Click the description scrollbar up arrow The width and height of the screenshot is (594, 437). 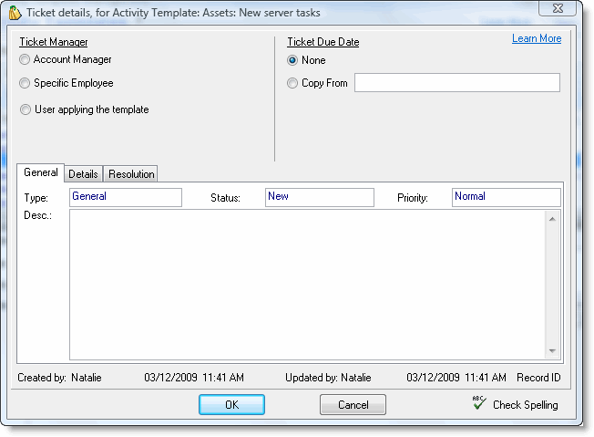552,218
